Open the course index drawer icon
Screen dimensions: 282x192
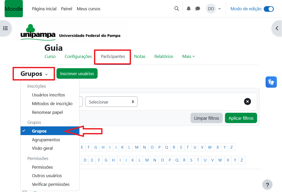click(5, 28)
